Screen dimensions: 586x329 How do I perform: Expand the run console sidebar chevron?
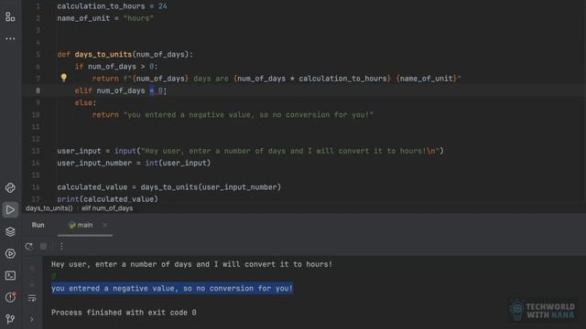click(x=32, y=319)
